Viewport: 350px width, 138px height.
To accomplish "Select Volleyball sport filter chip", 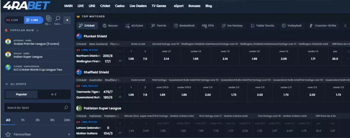I will click(292, 26).
